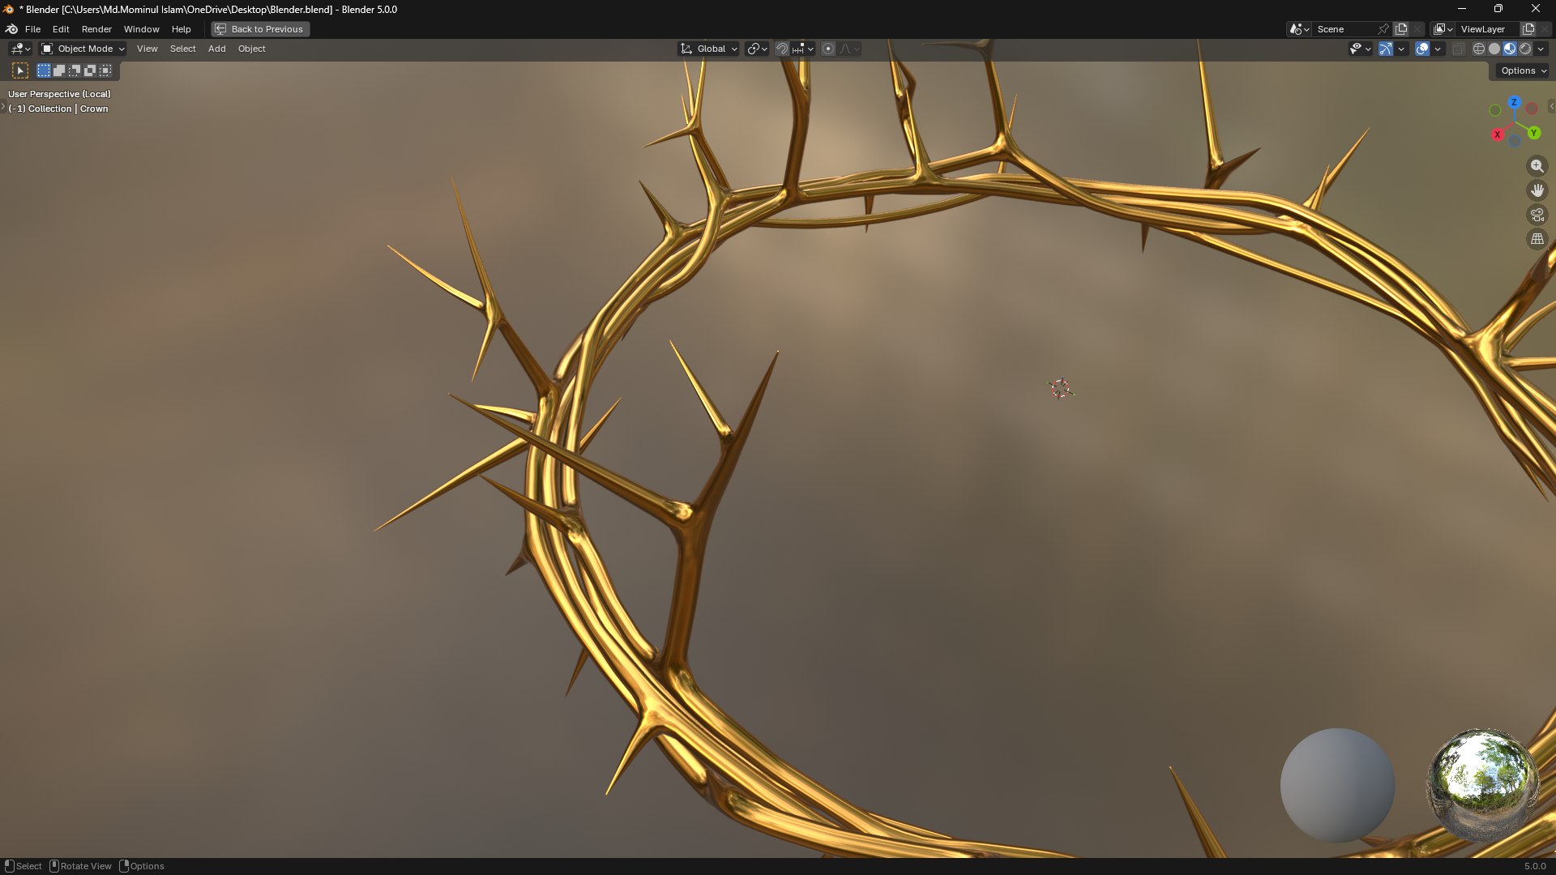Toggle the magnet snapping button
Screen dimensions: 1556x875
pos(782,49)
